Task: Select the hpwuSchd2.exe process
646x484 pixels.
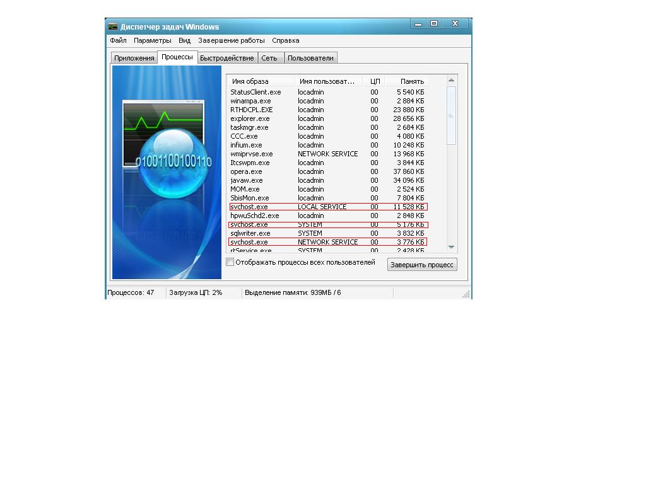Action: [328, 216]
